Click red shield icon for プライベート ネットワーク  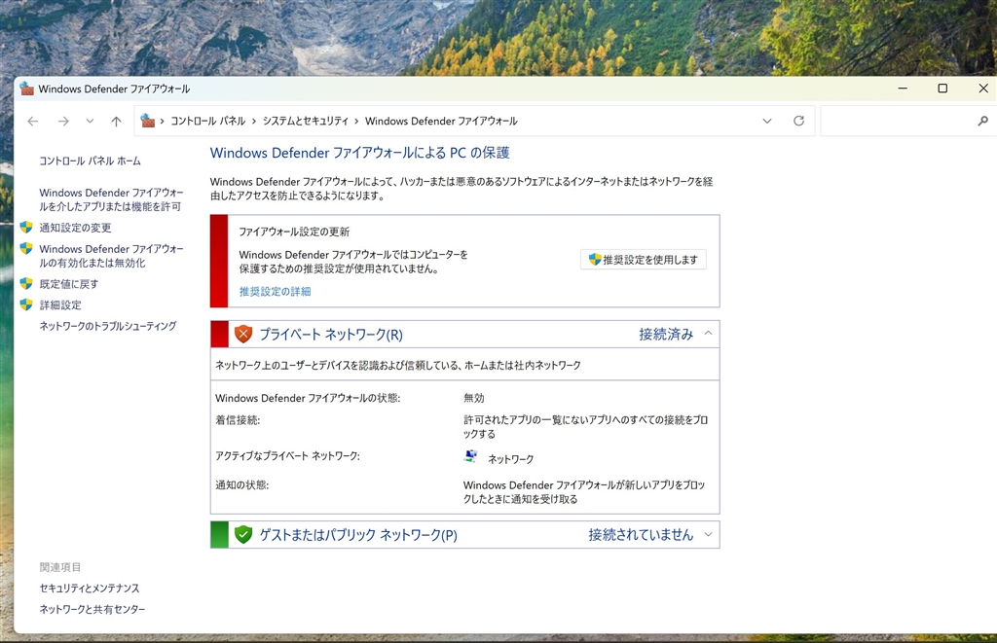point(243,335)
